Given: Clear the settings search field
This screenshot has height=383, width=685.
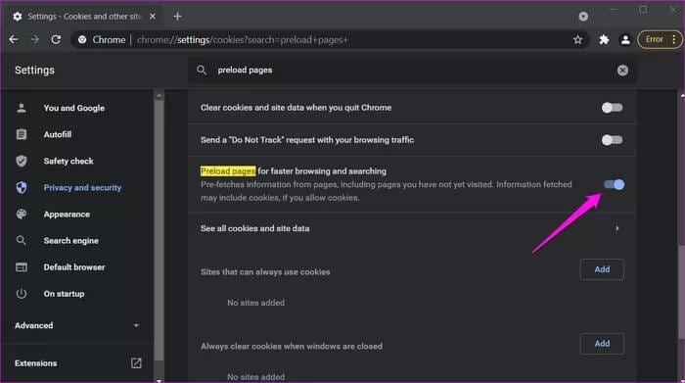Looking at the screenshot, I should click(622, 70).
